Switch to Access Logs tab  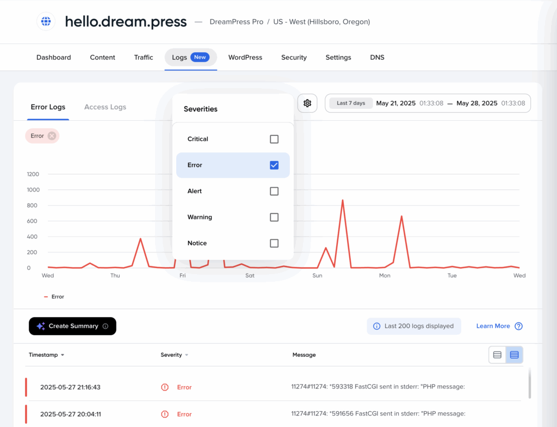pyautogui.click(x=105, y=107)
